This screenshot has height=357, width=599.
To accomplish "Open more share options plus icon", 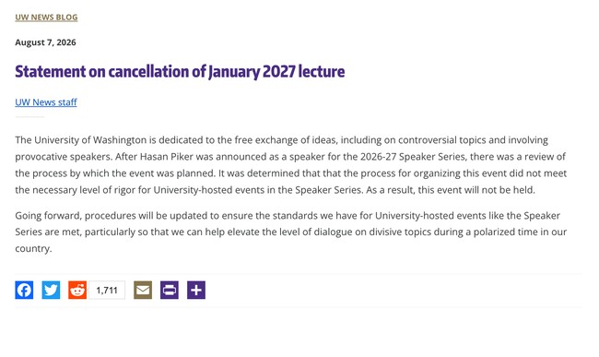I will (x=196, y=290).
